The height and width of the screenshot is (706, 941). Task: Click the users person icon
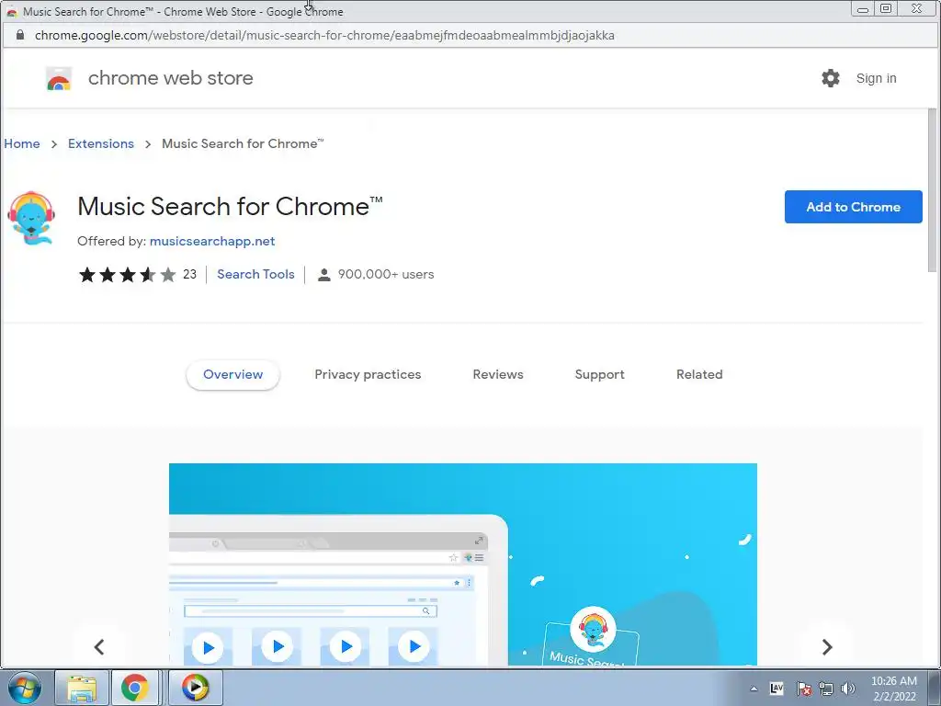(x=323, y=275)
